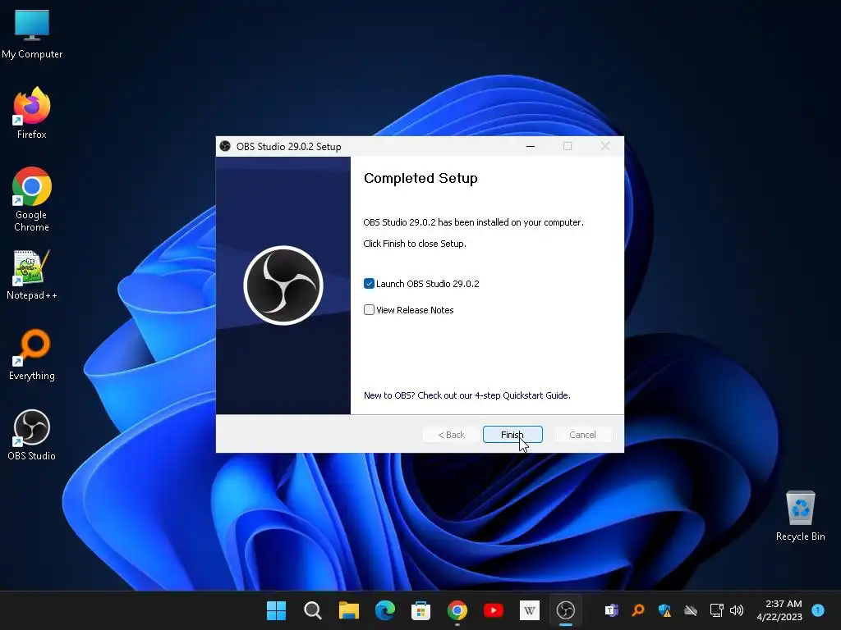Open network settings tray icon
Image resolution: width=841 pixels, height=630 pixels.
[716, 610]
